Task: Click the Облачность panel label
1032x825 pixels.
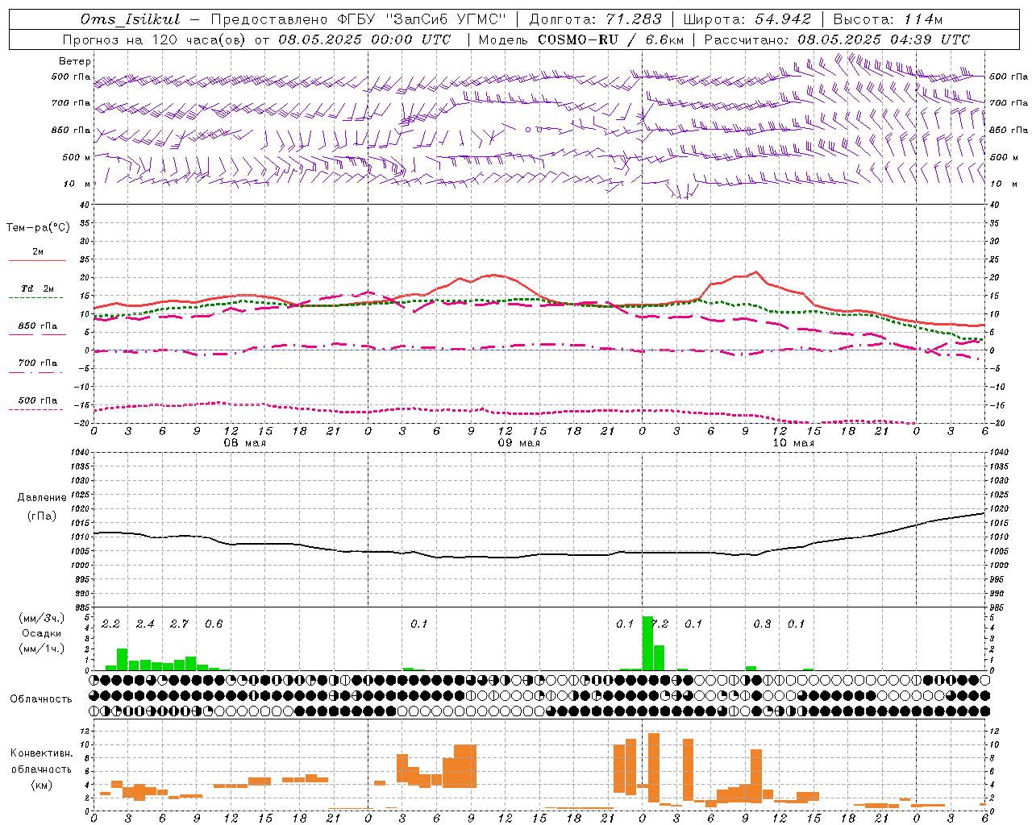Action: tap(41, 699)
